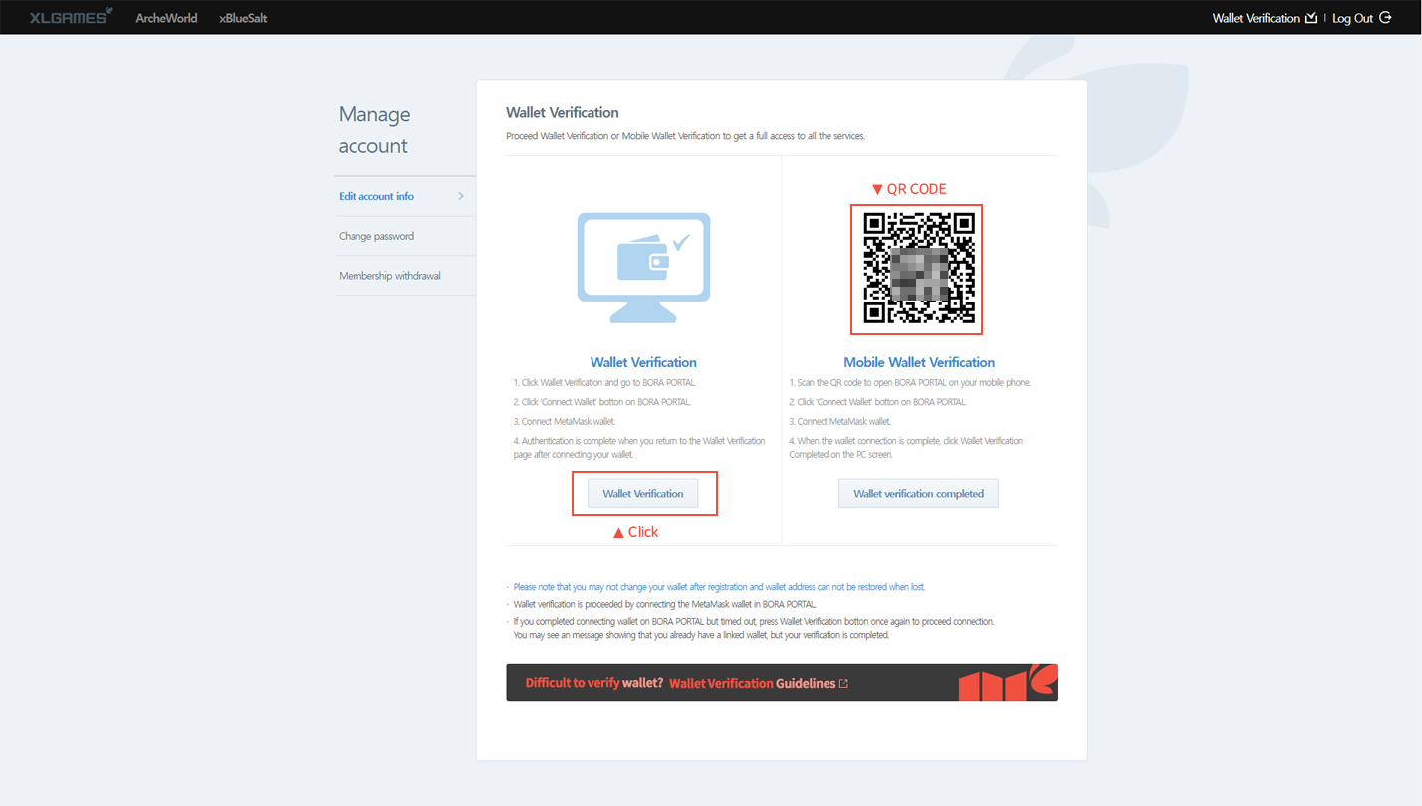
Task: Click the blue wallet change warning note
Action: coord(719,587)
